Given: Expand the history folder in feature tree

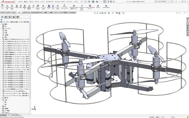Looking at the screenshot, I should pyautogui.click(x=1, y=24).
